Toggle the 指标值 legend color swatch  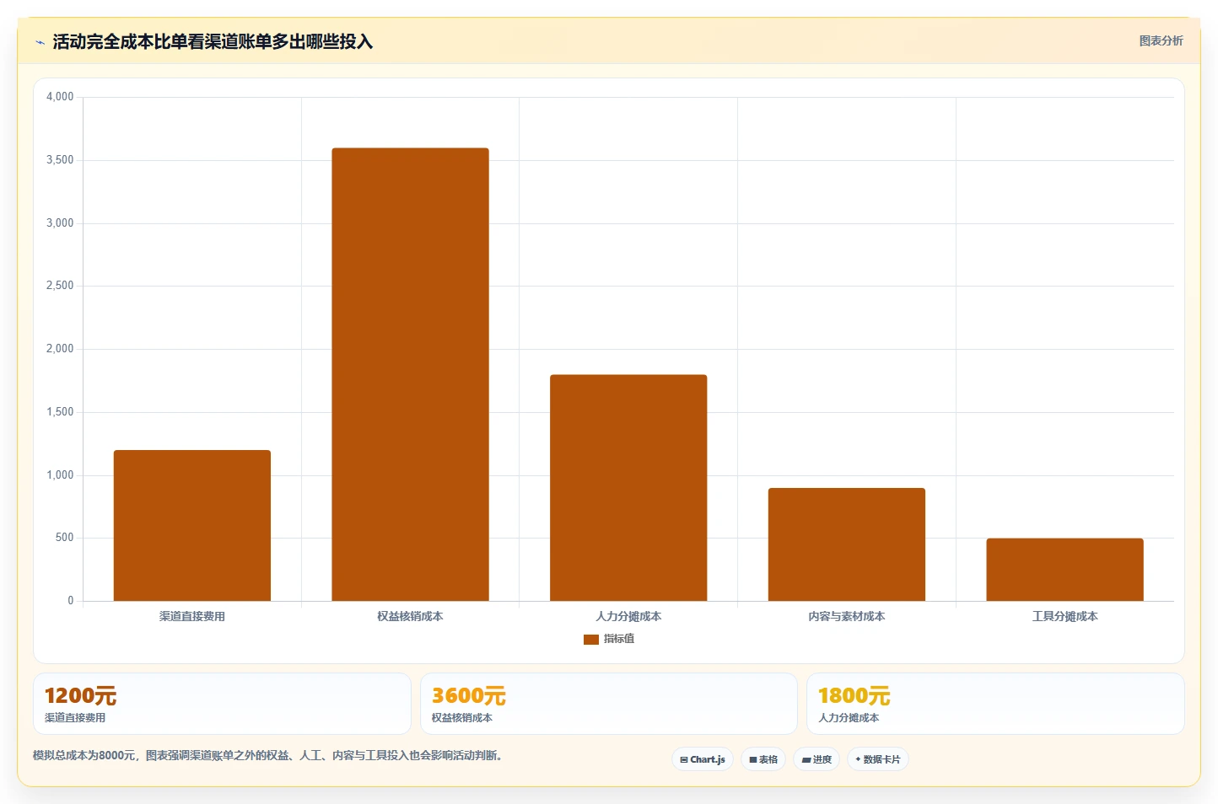590,640
